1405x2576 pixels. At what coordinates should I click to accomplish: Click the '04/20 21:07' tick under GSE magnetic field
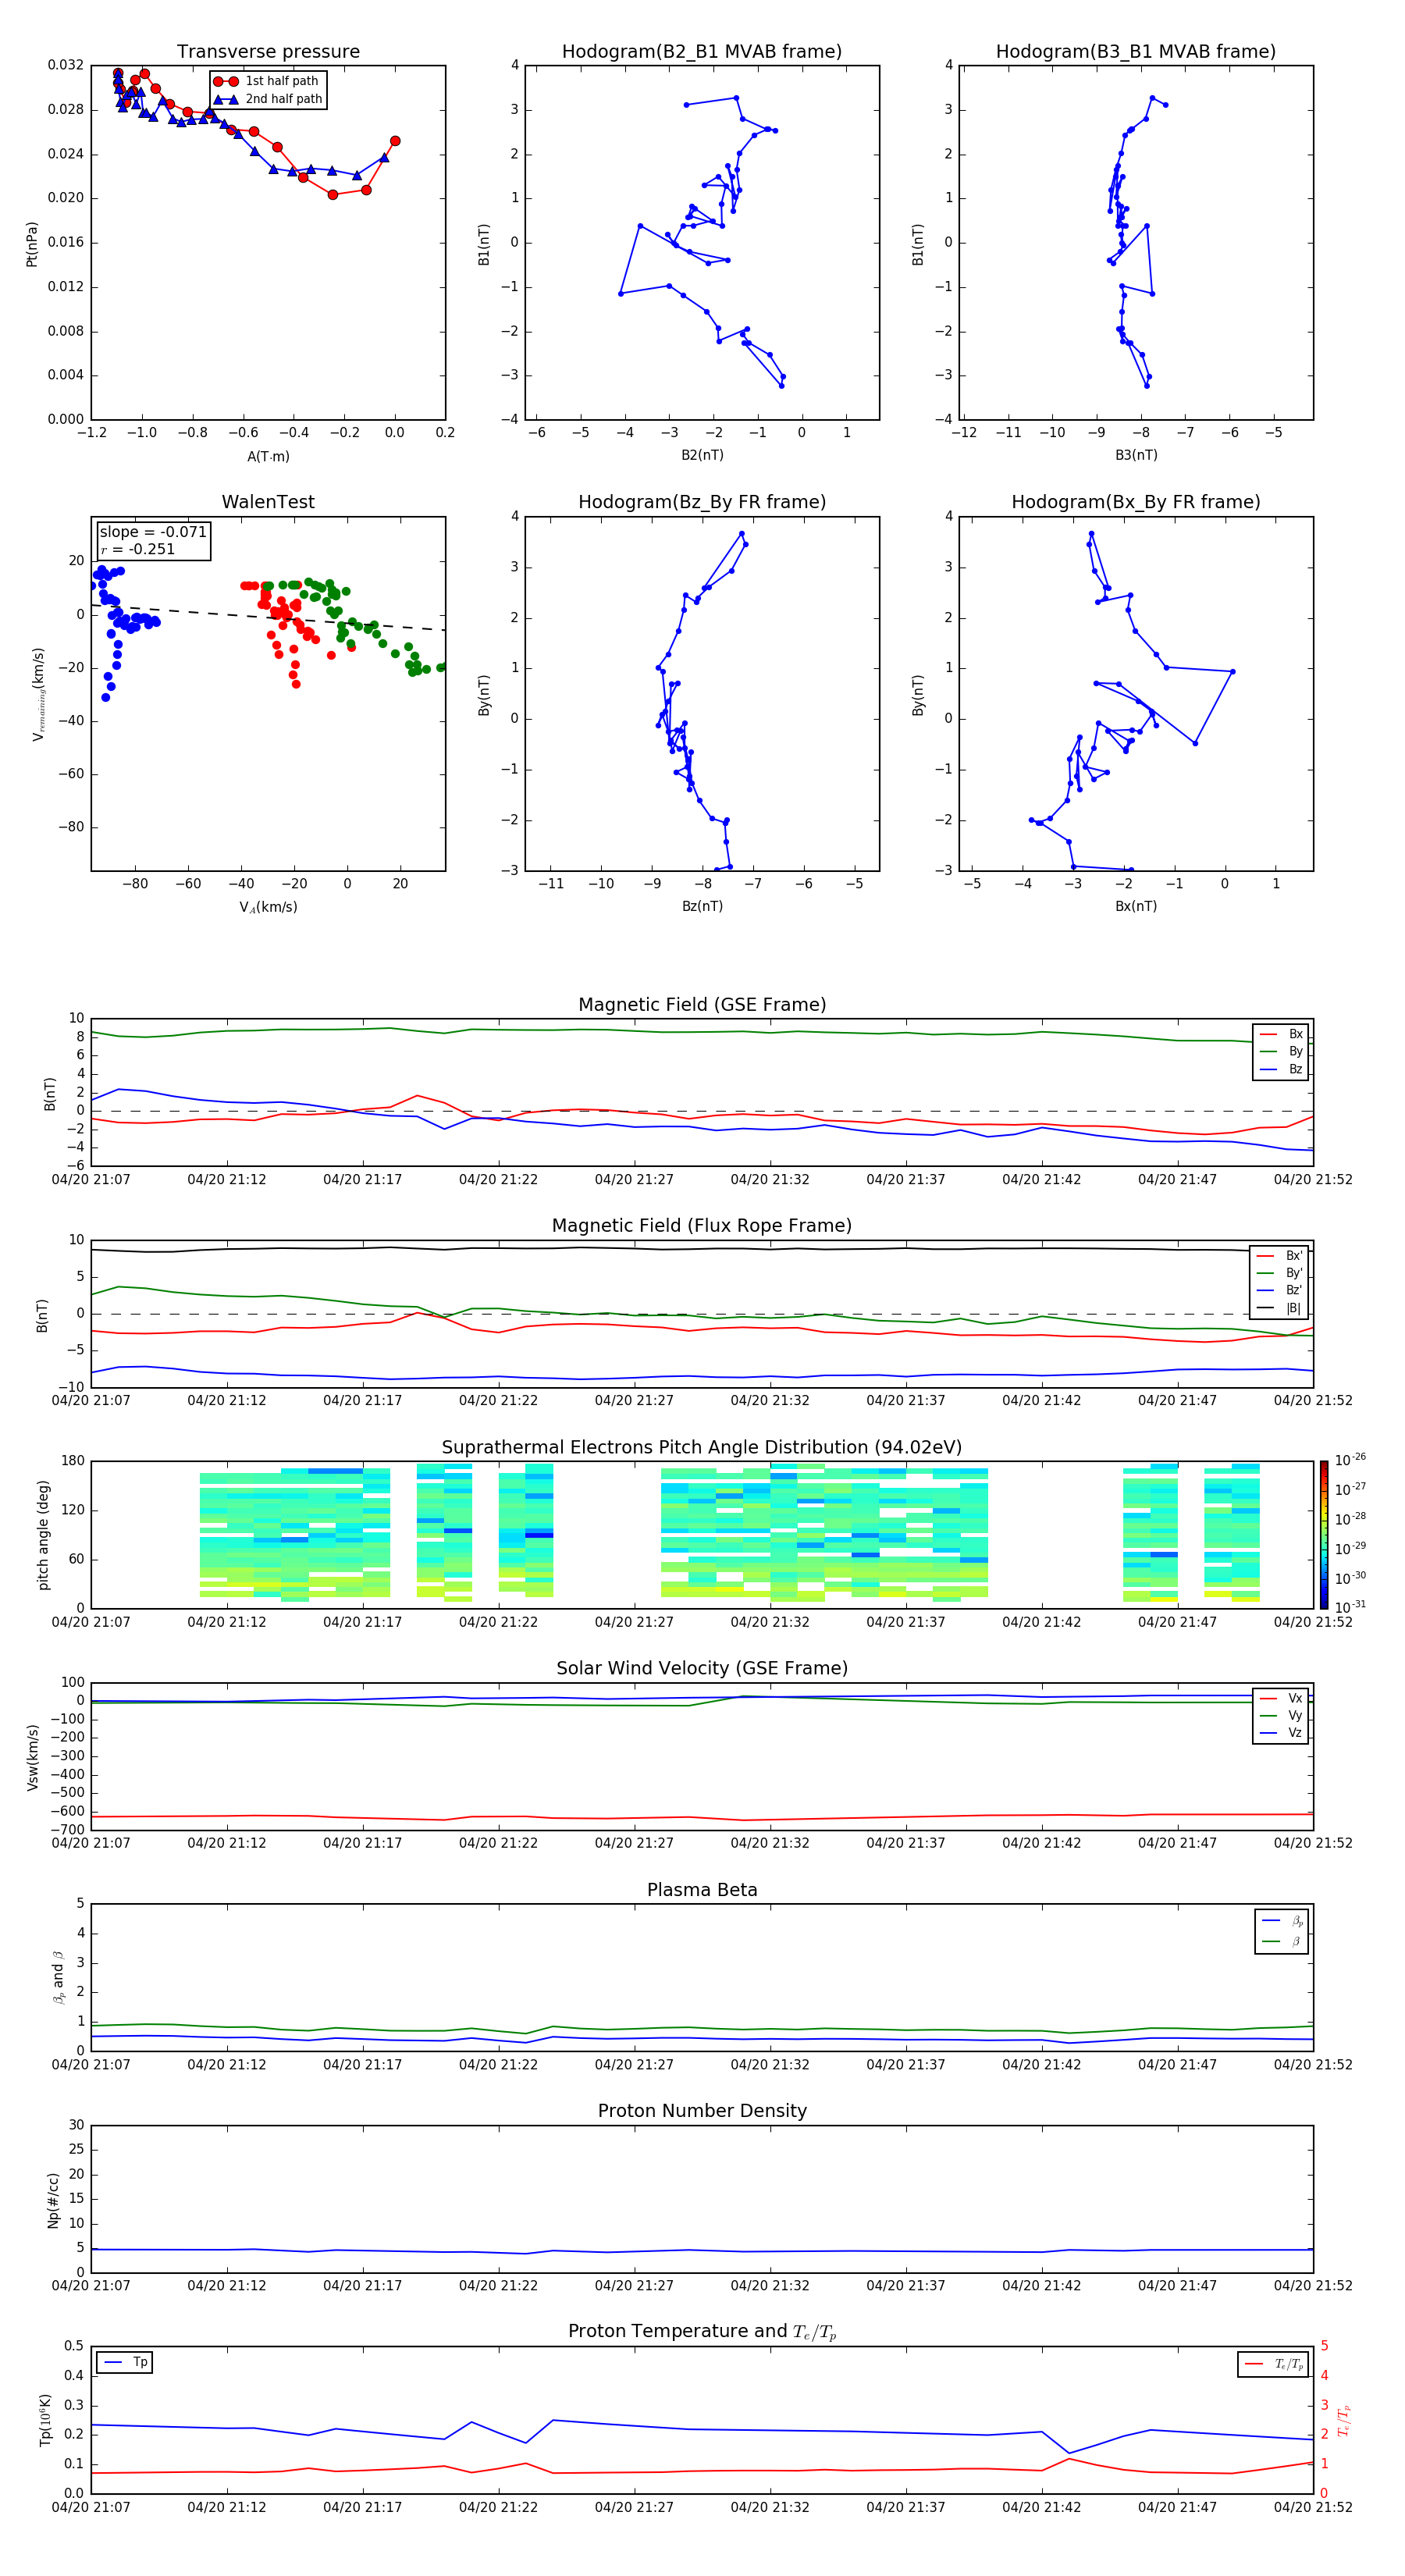pos(91,1180)
